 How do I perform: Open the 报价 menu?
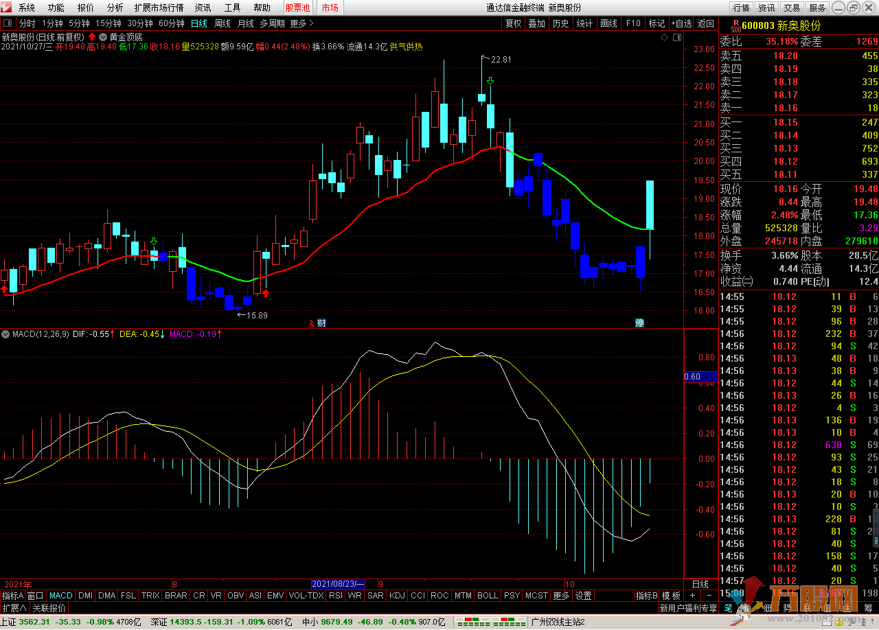pyautogui.click(x=86, y=8)
